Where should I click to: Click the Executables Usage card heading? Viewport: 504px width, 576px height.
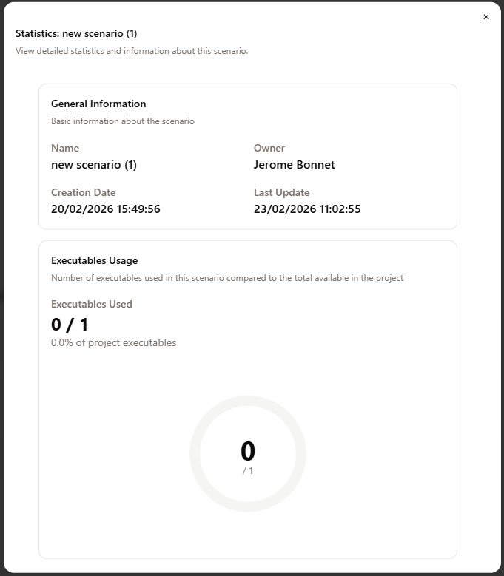point(95,260)
